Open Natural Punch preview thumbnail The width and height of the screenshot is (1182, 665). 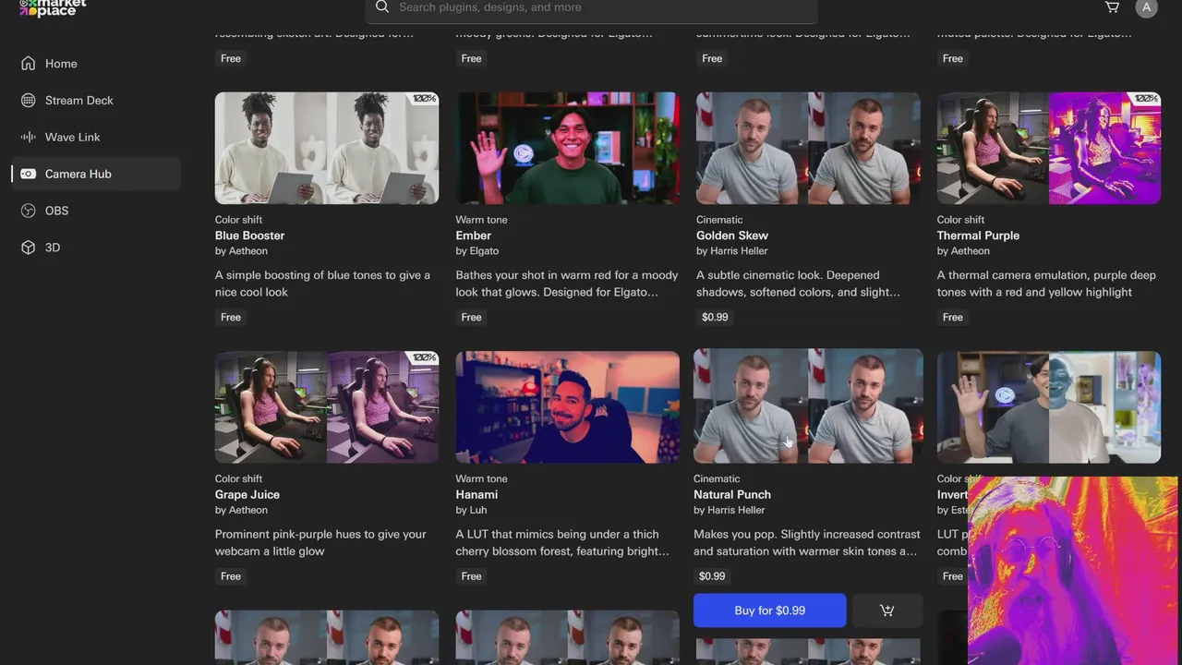(x=808, y=406)
